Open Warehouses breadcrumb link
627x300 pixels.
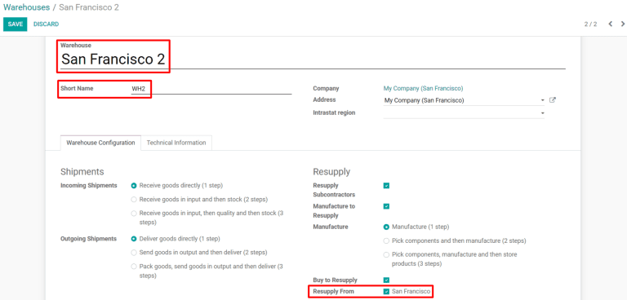(26, 7)
